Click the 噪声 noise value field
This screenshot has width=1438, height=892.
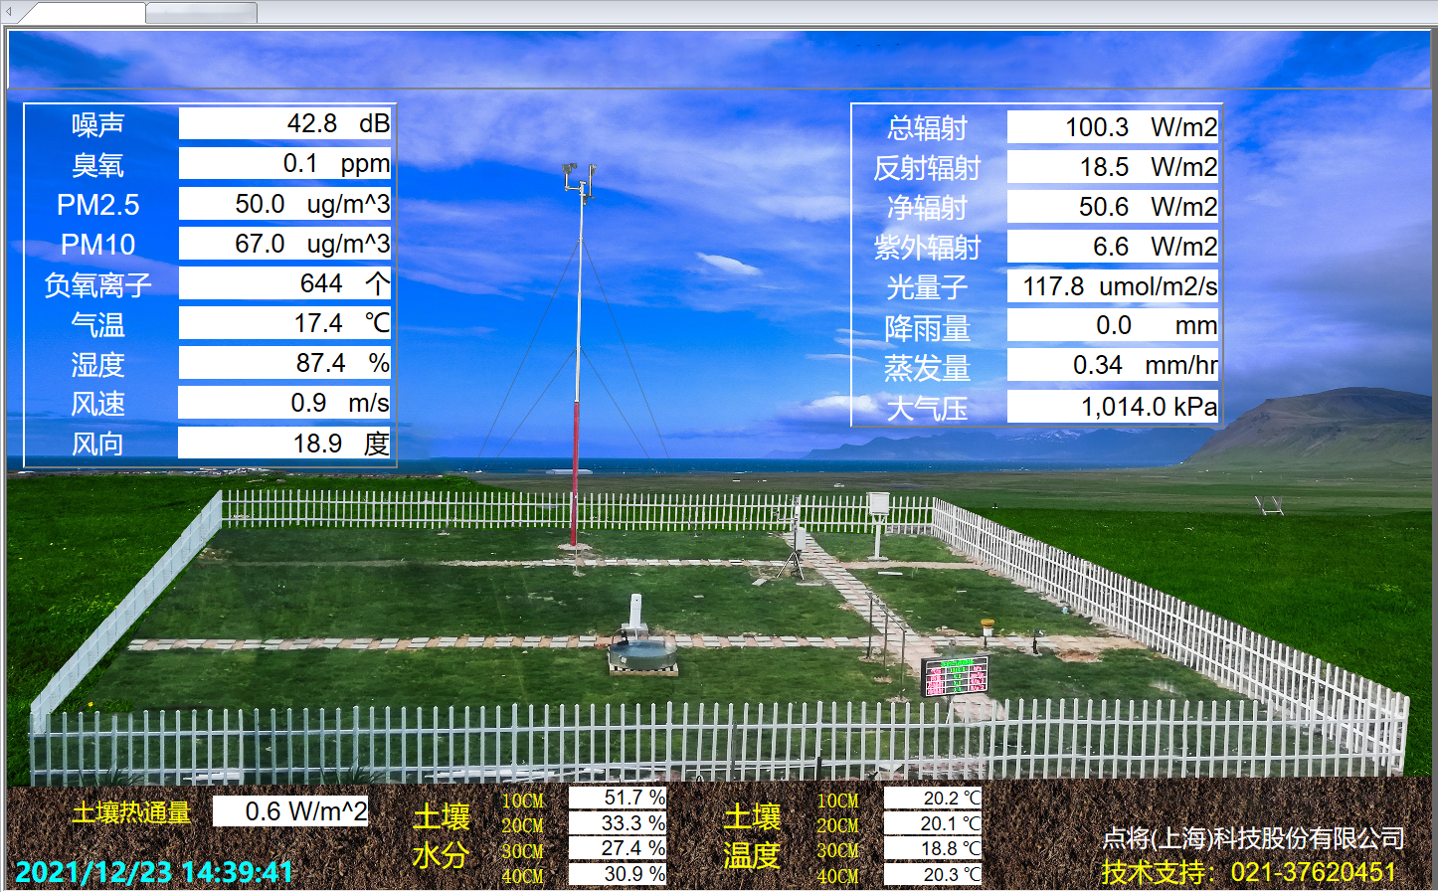(284, 123)
